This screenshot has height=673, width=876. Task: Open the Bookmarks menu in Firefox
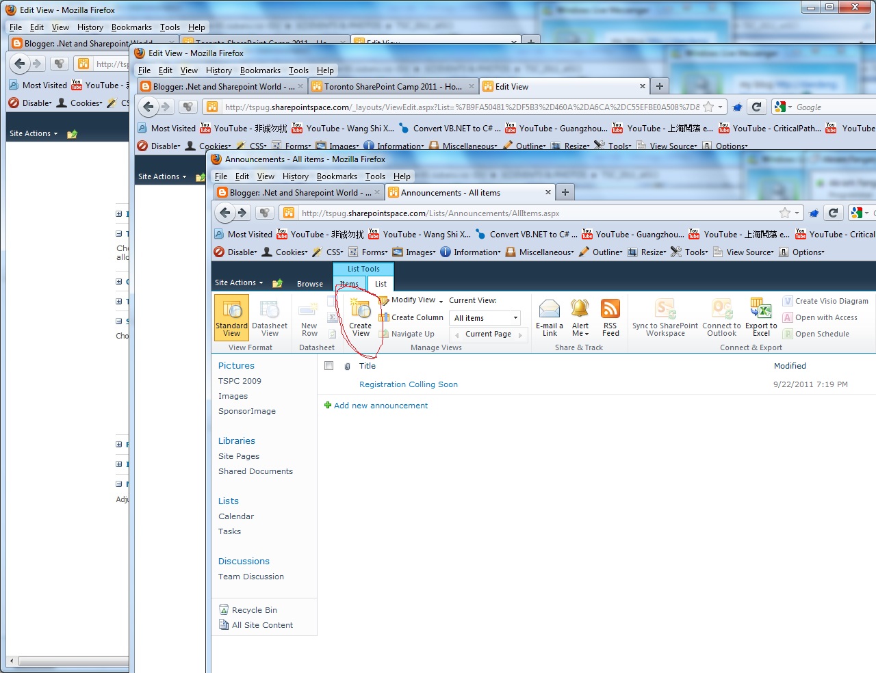coord(337,176)
